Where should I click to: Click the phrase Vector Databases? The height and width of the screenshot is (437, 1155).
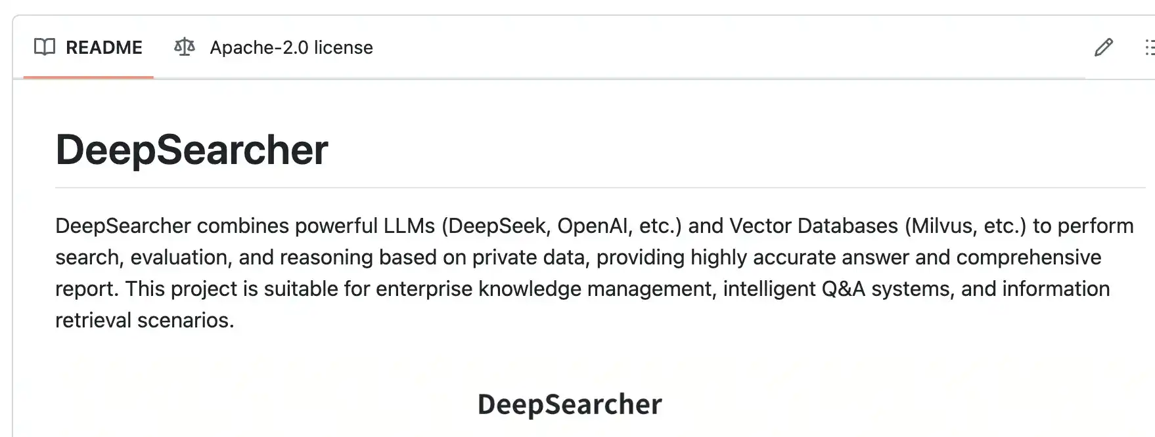click(813, 226)
